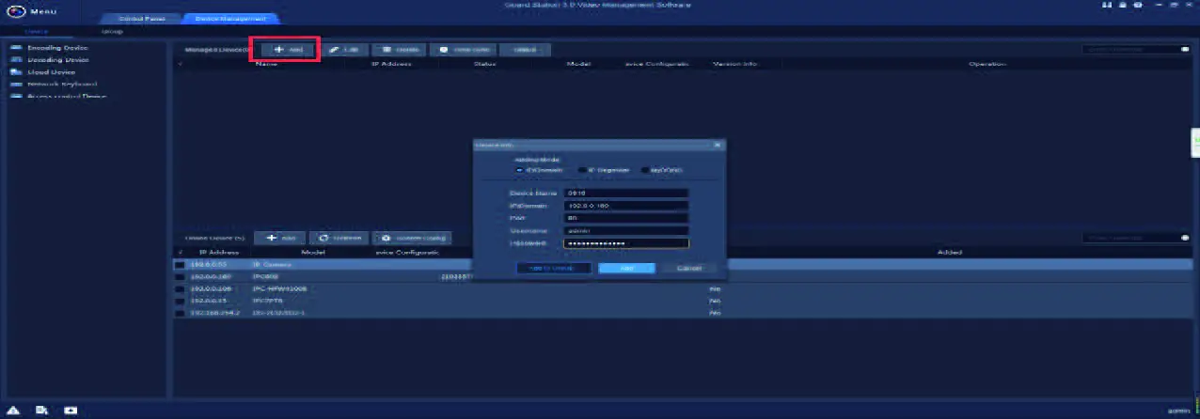The width and height of the screenshot is (1200, 419).
Task: Click the Password field in dialog
Action: click(x=625, y=242)
